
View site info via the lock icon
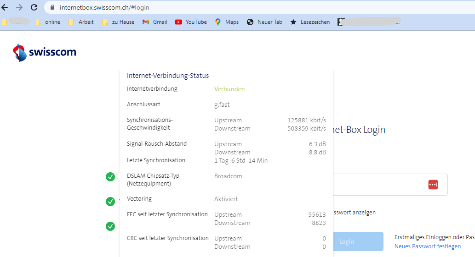[x=52, y=7]
